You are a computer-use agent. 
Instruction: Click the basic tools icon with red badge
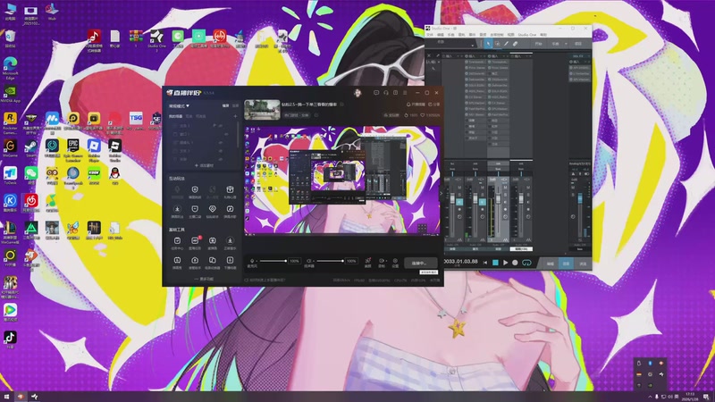[x=195, y=240]
